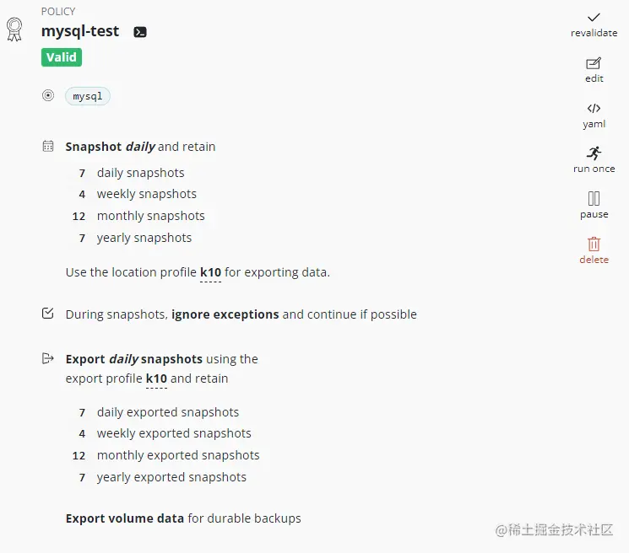The height and width of the screenshot is (553, 629).
Task: Open the k10 location profile link
Action: [210, 272]
